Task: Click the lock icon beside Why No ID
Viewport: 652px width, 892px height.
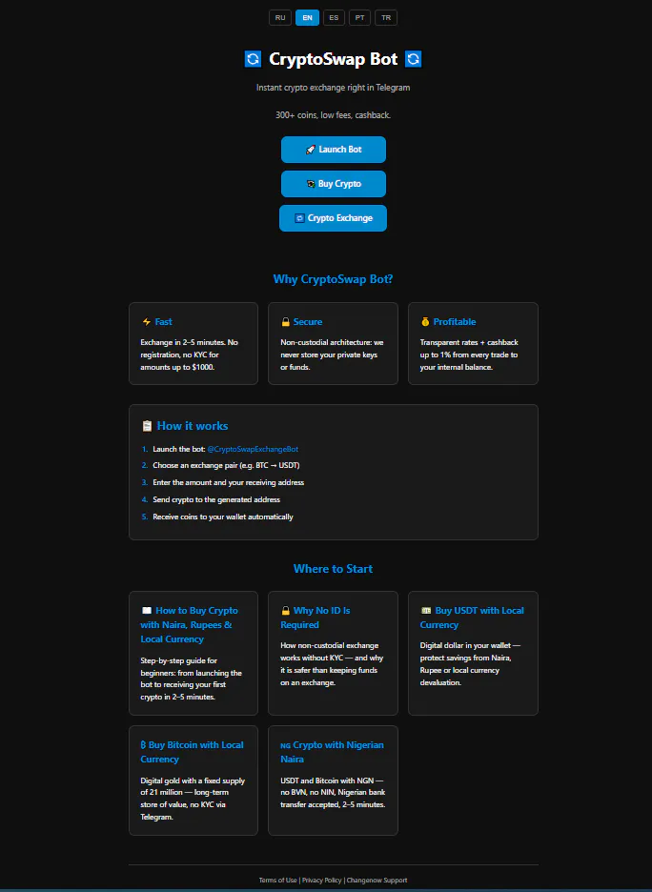Action: coord(286,611)
